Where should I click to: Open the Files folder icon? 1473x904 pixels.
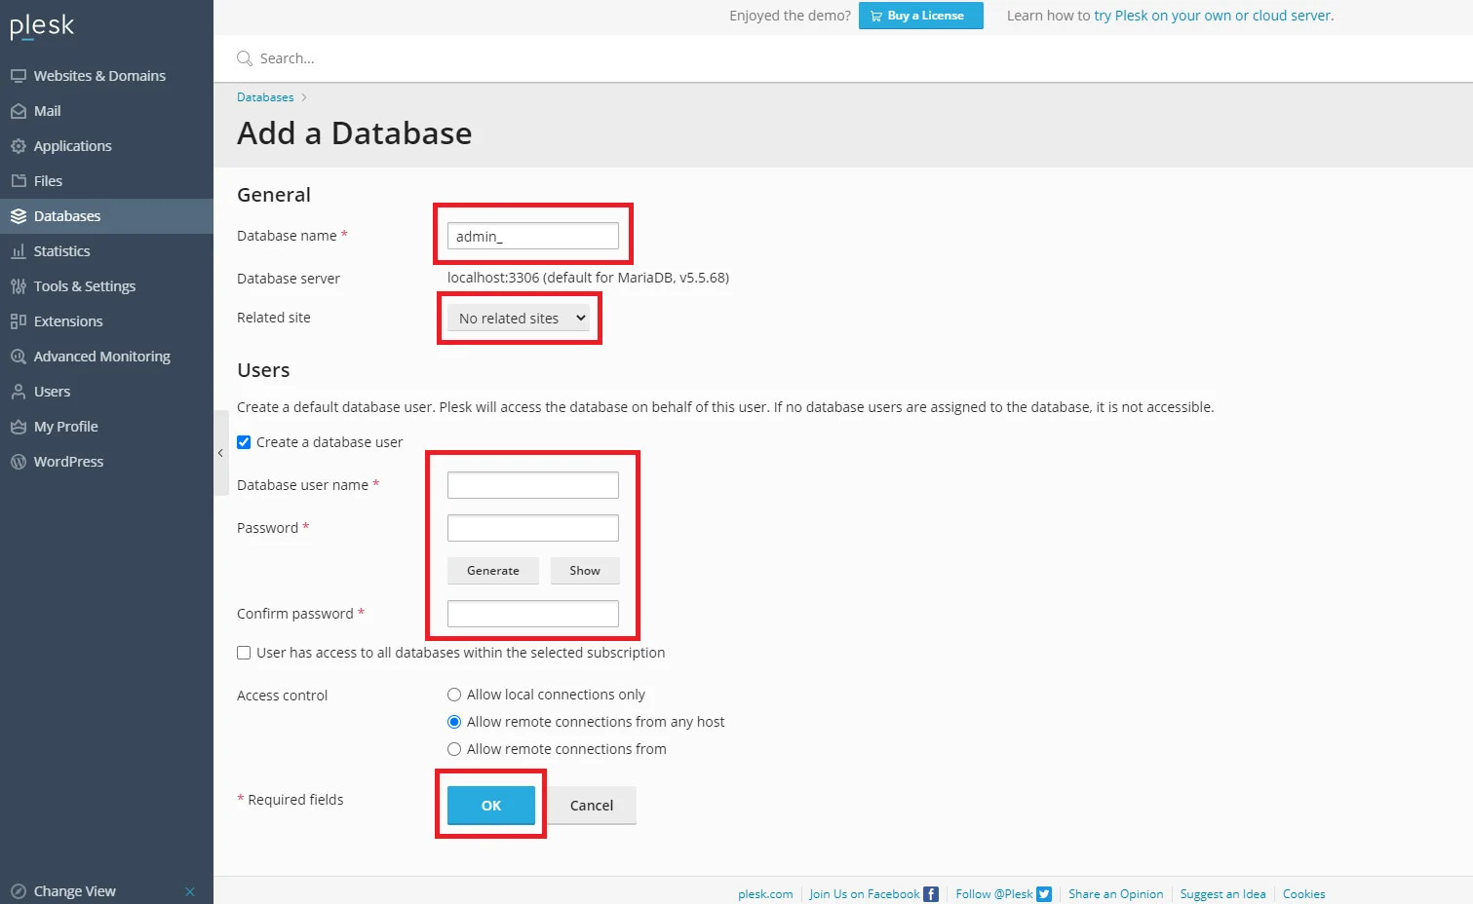coord(19,181)
